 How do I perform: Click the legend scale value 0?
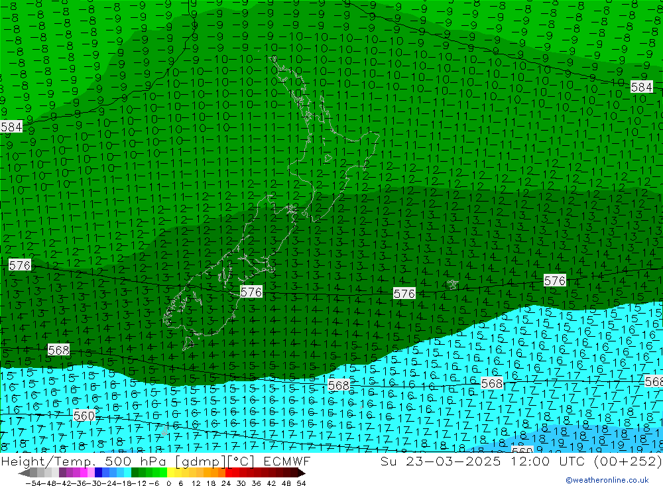[x=168, y=483]
